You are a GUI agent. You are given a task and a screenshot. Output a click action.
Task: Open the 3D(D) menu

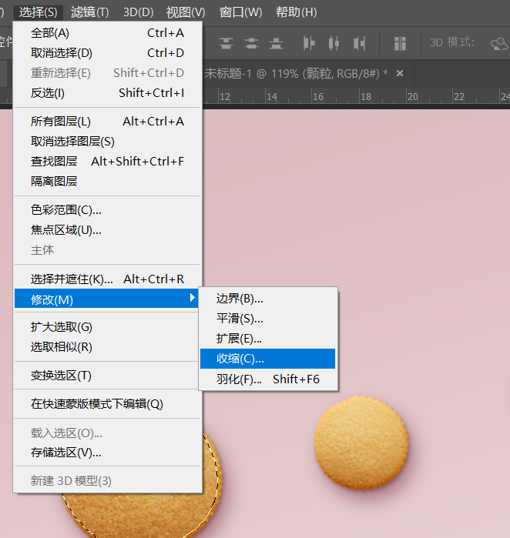(139, 12)
